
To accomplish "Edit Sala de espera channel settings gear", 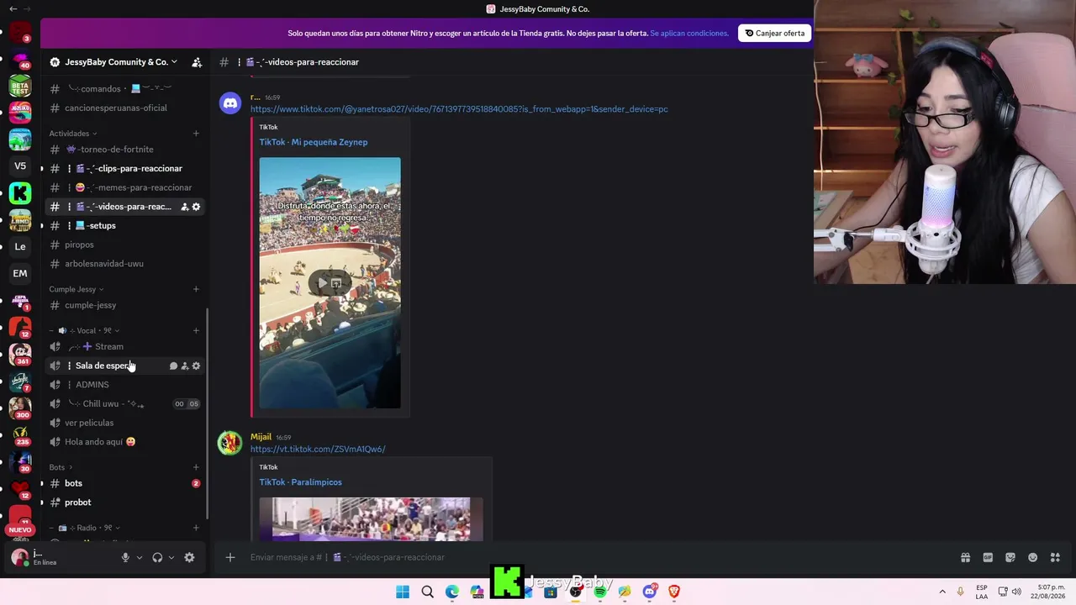I will (x=196, y=366).
